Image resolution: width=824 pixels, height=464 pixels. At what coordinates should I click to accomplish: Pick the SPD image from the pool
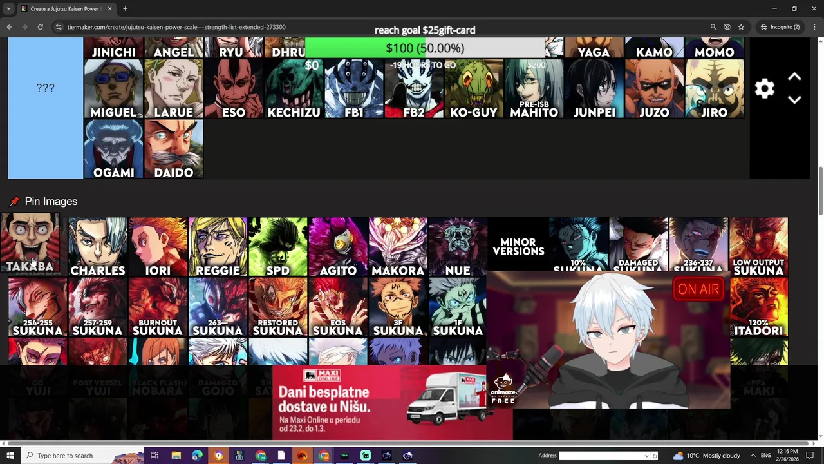tap(277, 247)
